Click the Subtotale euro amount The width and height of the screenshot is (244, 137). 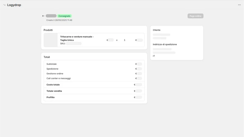[139, 64]
